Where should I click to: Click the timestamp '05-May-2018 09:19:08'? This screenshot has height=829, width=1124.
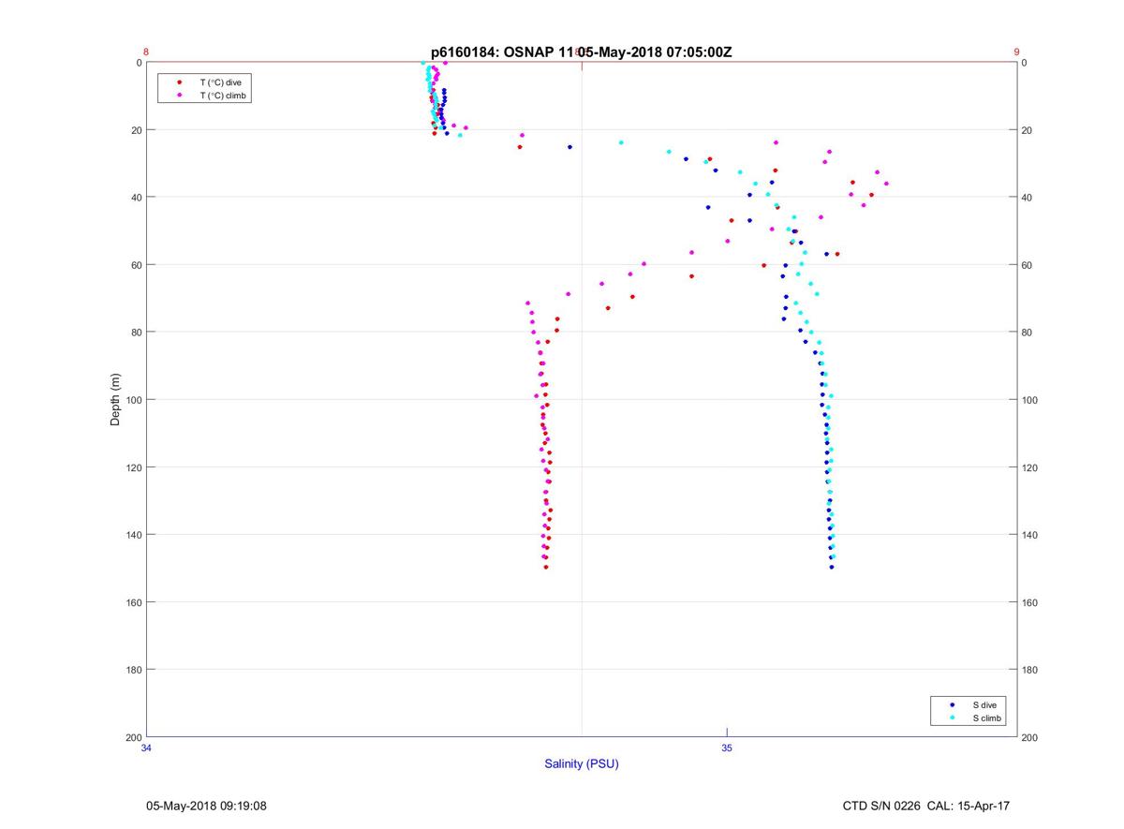(x=206, y=806)
